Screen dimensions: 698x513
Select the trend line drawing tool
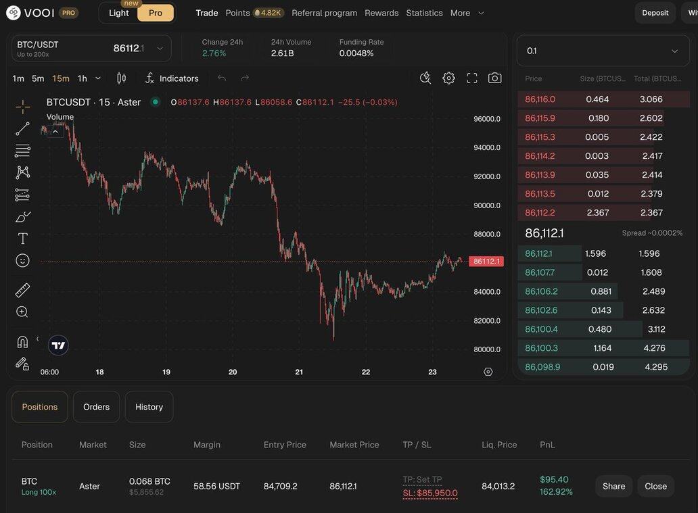[22, 129]
